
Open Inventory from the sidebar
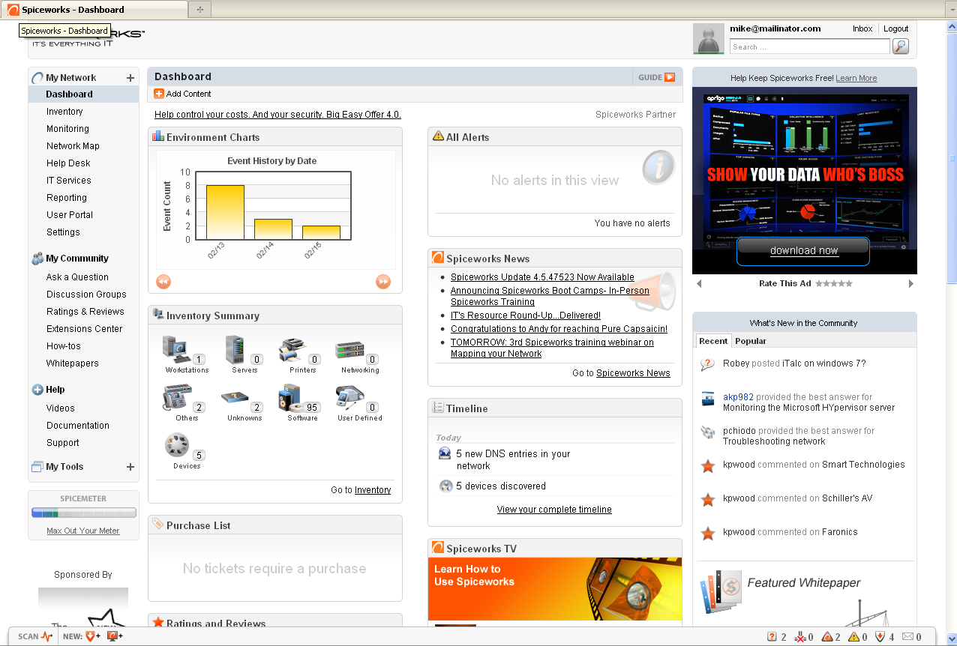click(64, 112)
